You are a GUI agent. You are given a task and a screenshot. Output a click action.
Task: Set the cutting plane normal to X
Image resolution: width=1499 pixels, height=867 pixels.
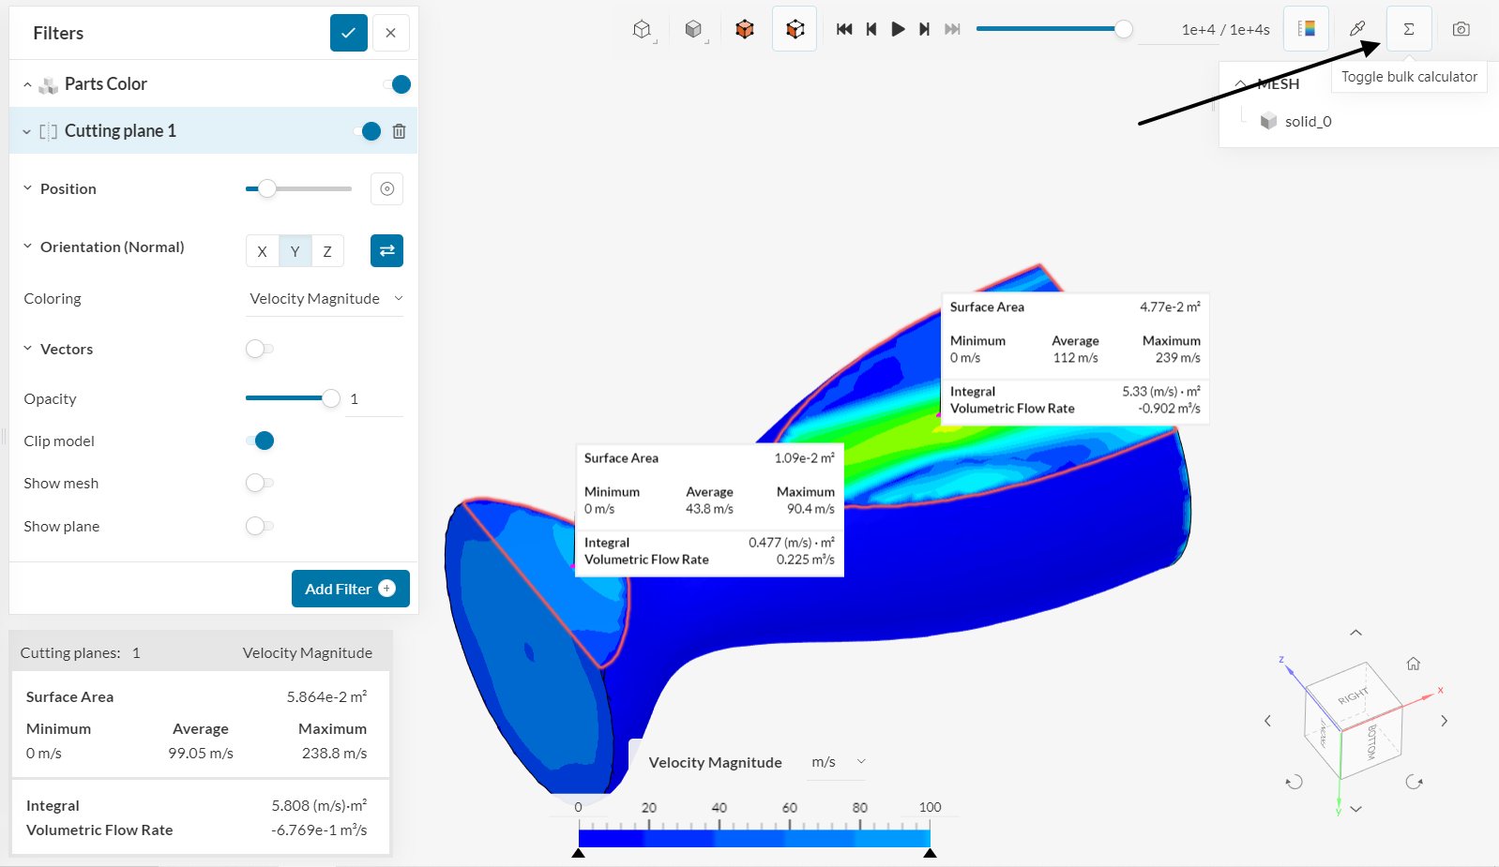pos(262,251)
